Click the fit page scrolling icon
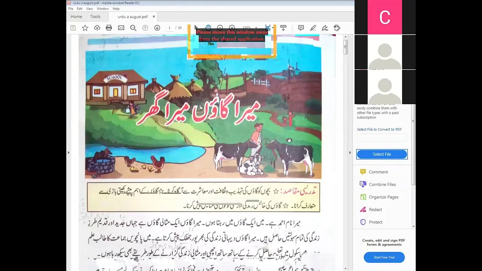Image resolution: width=482 pixels, height=271 pixels. click(x=268, y=27)
